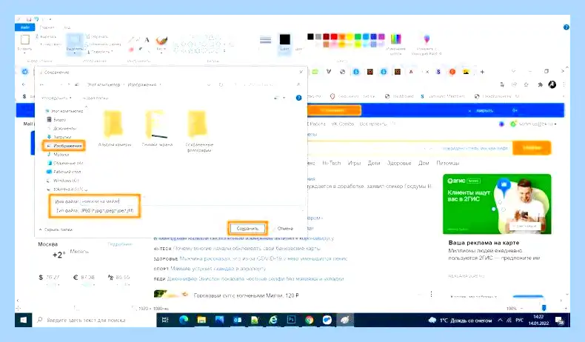Click Новая папка button
Screen dimensions: 585x342
(x=95, y=98)
